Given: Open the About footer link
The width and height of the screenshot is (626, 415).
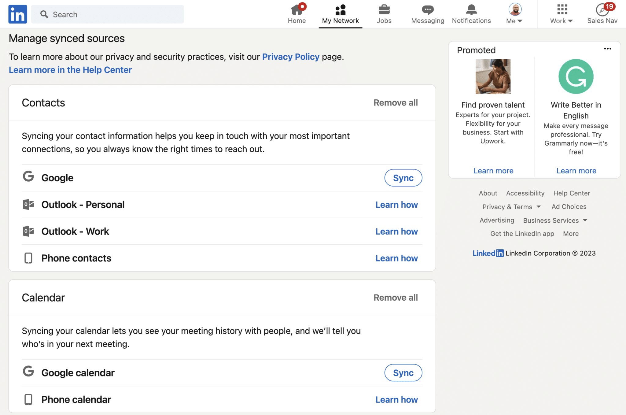Looking at the screenshot, I should (488, 193).
